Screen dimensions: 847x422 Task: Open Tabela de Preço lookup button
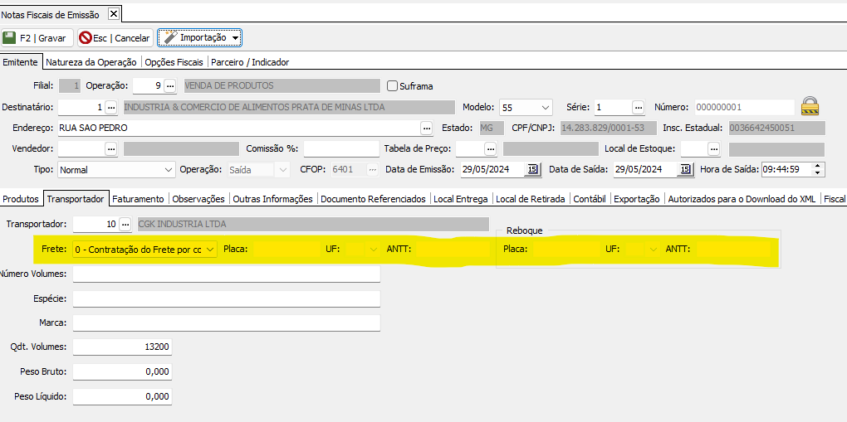(x=490, y=148)
